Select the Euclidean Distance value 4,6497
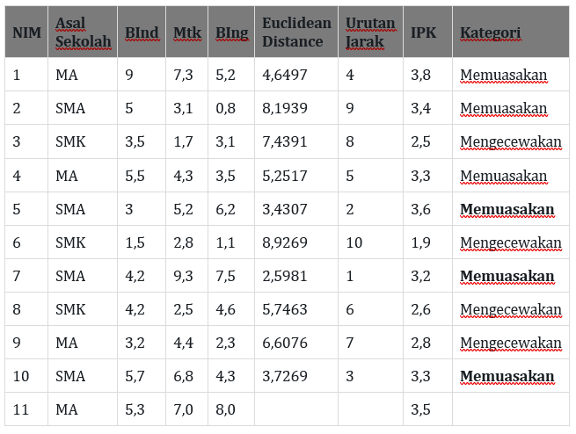576x434 pixels. (285, 76)
